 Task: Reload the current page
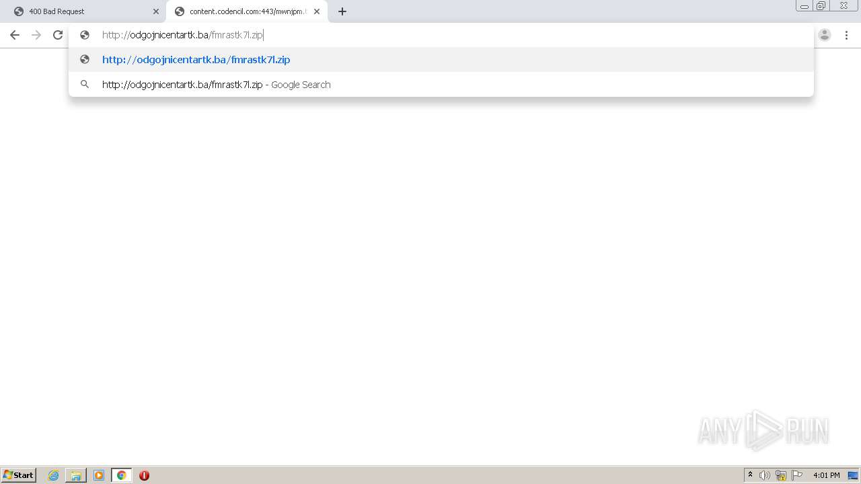[x=58, y=35]
